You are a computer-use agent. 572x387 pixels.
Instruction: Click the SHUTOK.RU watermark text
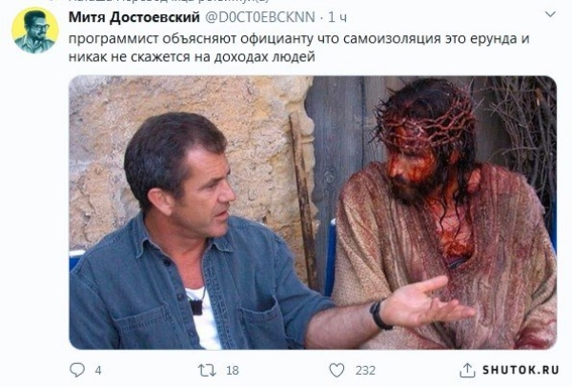pyautogui.click(x=521, y=370)
